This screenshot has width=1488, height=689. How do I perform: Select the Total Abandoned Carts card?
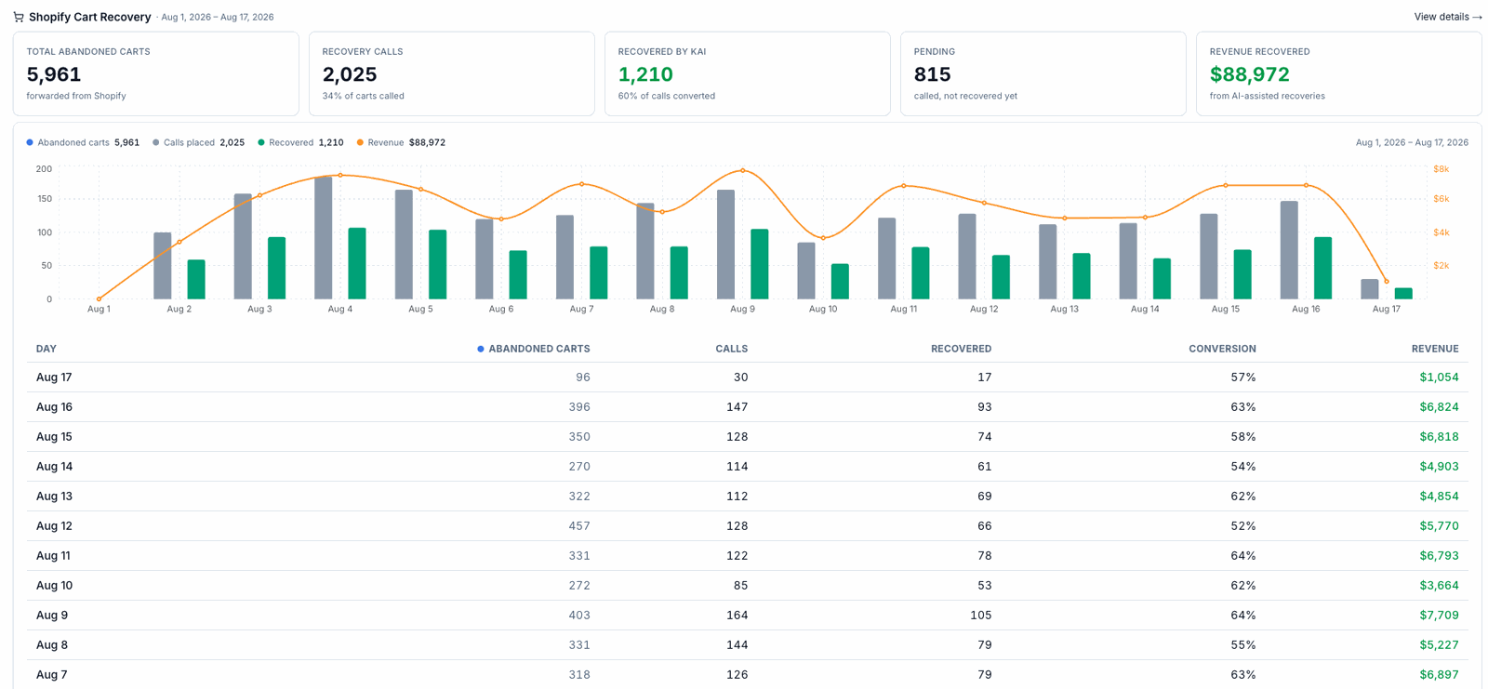pyautogui.click(x=156, y=74)
